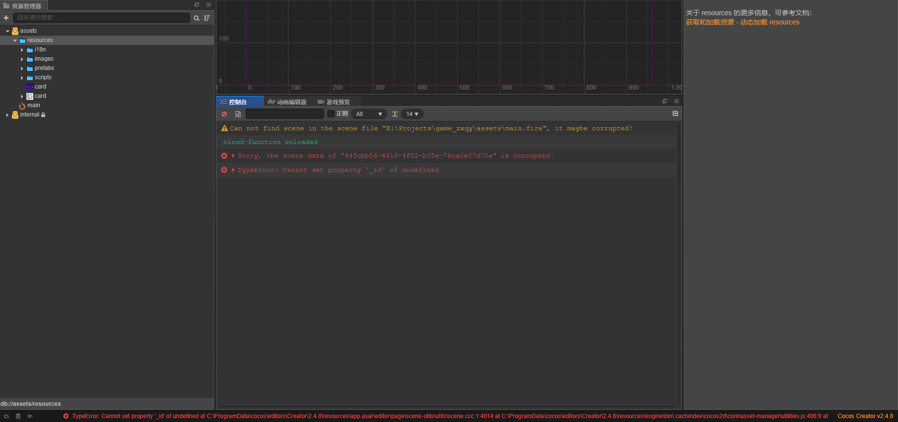Select the main scene label in the tree

pyautogui.click(x=34, y=106)
